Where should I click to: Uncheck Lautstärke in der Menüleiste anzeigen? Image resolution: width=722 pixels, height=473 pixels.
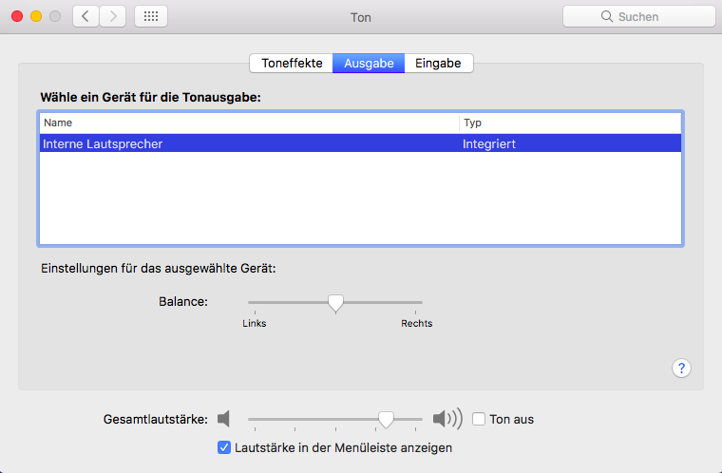point(224,447)
